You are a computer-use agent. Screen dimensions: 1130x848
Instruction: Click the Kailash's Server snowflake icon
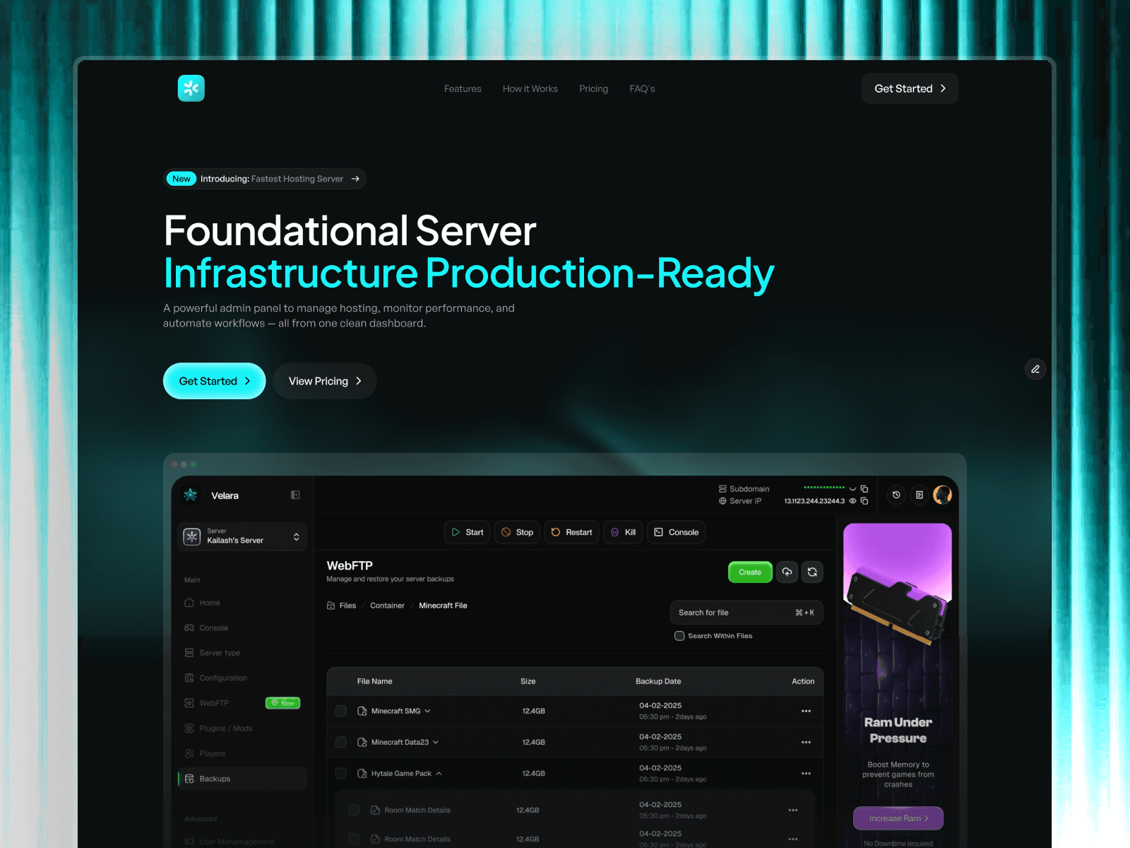click(192, 536)
